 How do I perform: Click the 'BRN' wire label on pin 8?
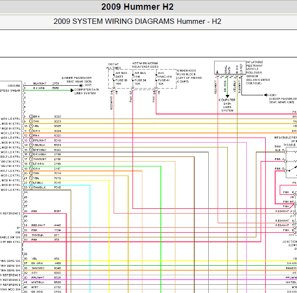pyautogui.click(x=37, y=117)
